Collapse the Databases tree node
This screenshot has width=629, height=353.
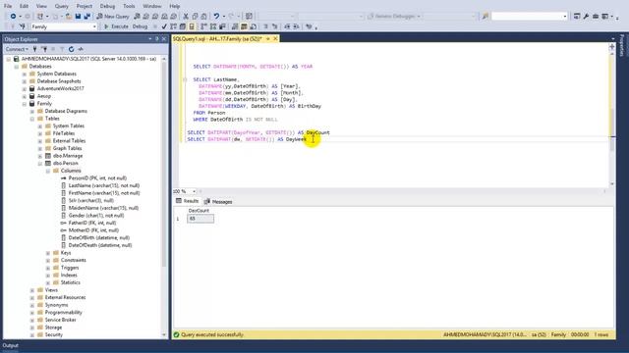pyautogui.click(x=17, y=66)
